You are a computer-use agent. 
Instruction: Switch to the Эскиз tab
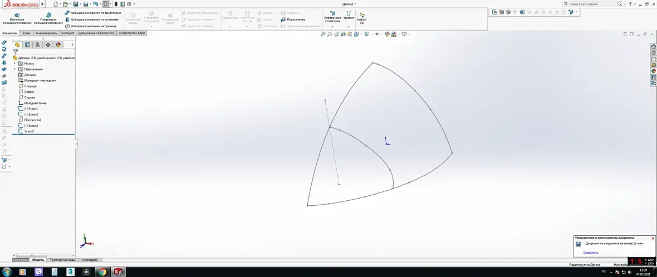(26, 33)
